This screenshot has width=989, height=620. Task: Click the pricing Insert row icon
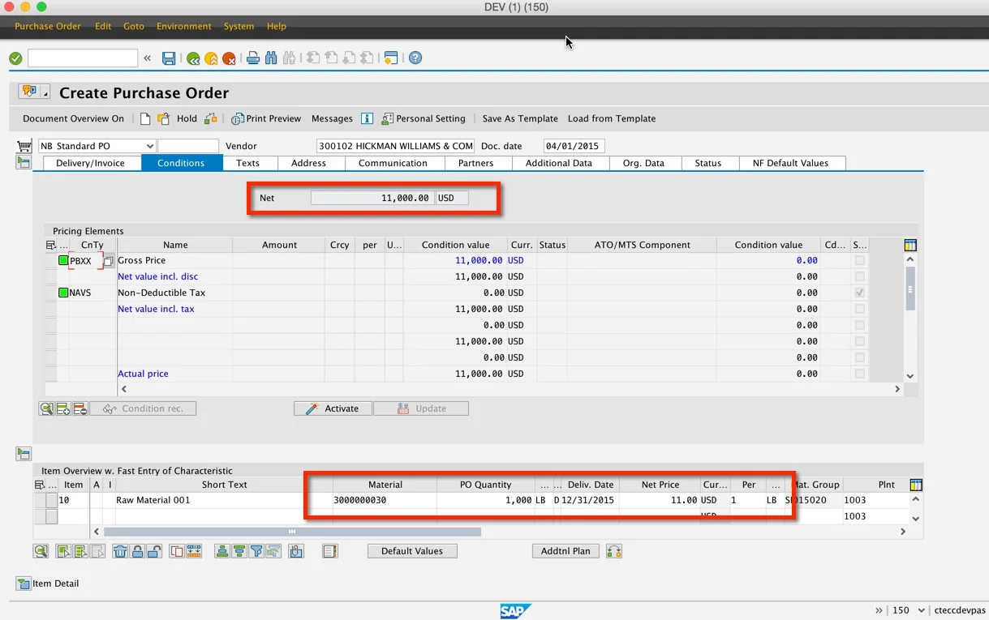pos(63,408)
